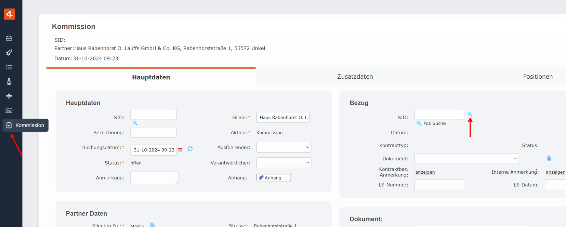Click the Aktion value 'Kommission'
The height and width of the screenshot is (227, 566).
pyautogui.click(x=269, y=133)
